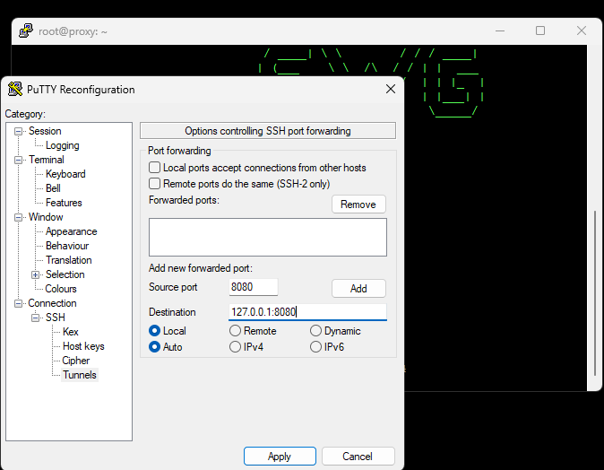Image resolution: width=604 pixels, height=470 pixels.
Task: Collapse the Connection tree node
Action: point(18,303)
